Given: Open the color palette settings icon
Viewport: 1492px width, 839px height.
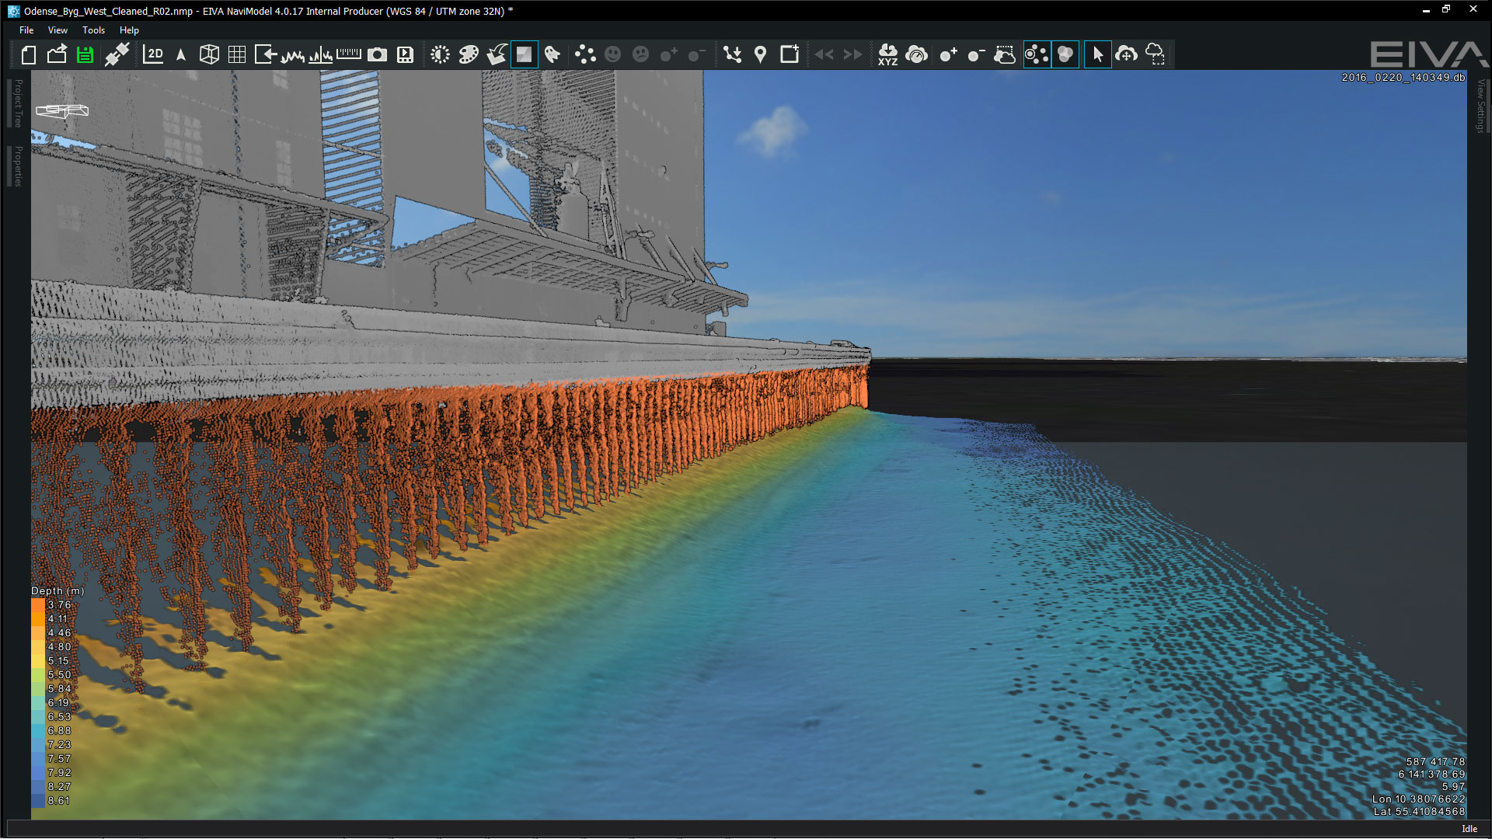Looking at the screenshot, I should pos(469,54).
